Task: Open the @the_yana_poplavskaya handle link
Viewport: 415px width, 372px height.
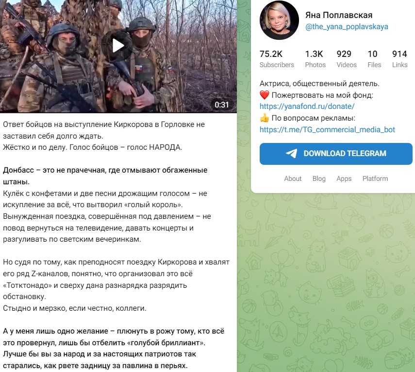Action: [347, 27]
